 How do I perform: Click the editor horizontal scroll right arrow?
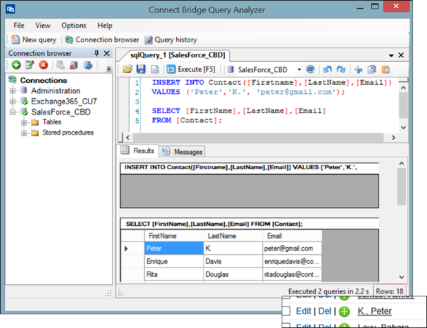pyautogui.click(x=393, y=137)
